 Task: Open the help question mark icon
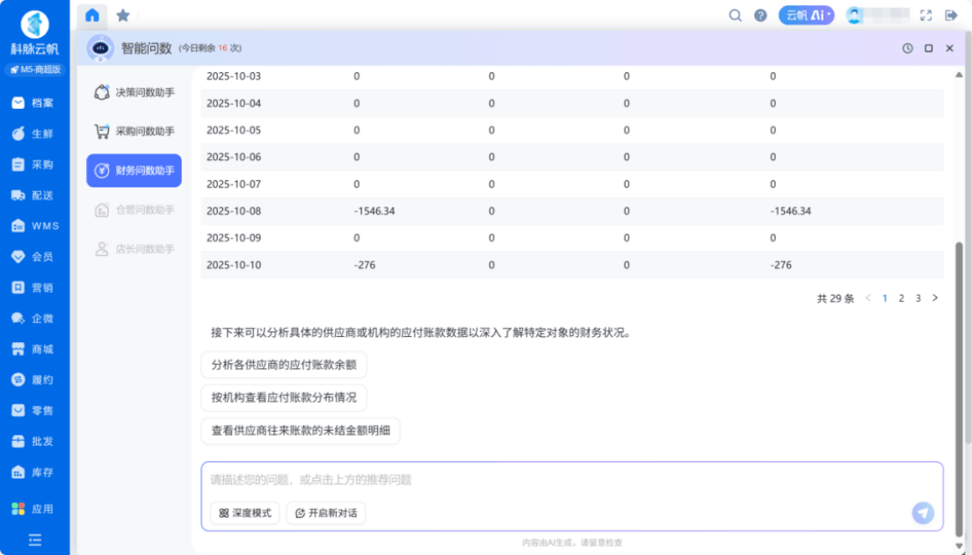click(760, 15)
